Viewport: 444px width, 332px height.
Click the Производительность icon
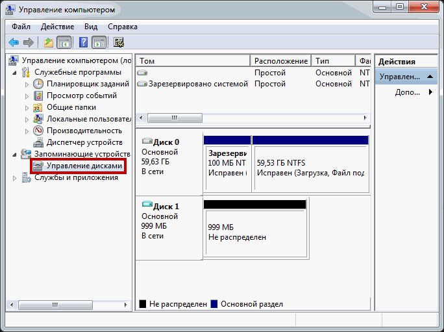tap(38, 131)
